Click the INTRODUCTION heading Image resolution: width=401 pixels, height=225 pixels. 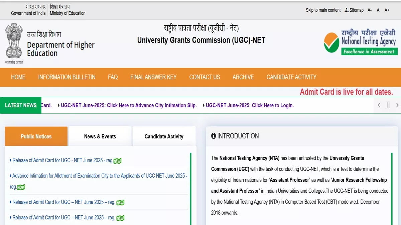(x=238, y=136)
